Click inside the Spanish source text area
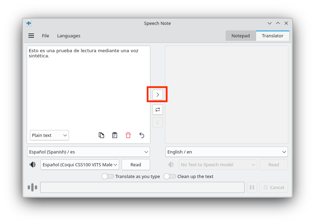The width and height of the screenshot is (315, 224). 88,90
